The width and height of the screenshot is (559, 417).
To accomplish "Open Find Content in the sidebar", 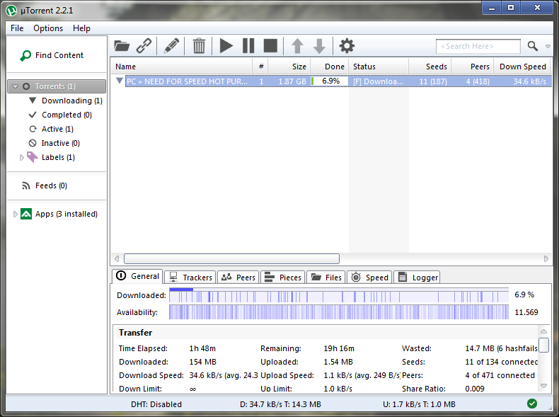I will [x=52, y=55].
